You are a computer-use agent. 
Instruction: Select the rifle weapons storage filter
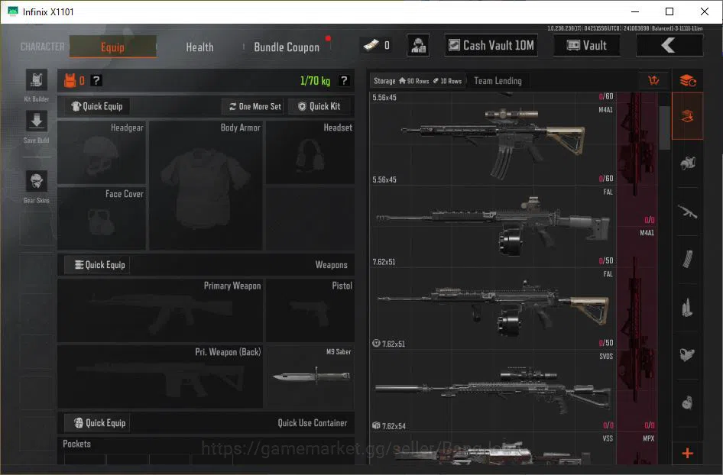pos(688,212)
